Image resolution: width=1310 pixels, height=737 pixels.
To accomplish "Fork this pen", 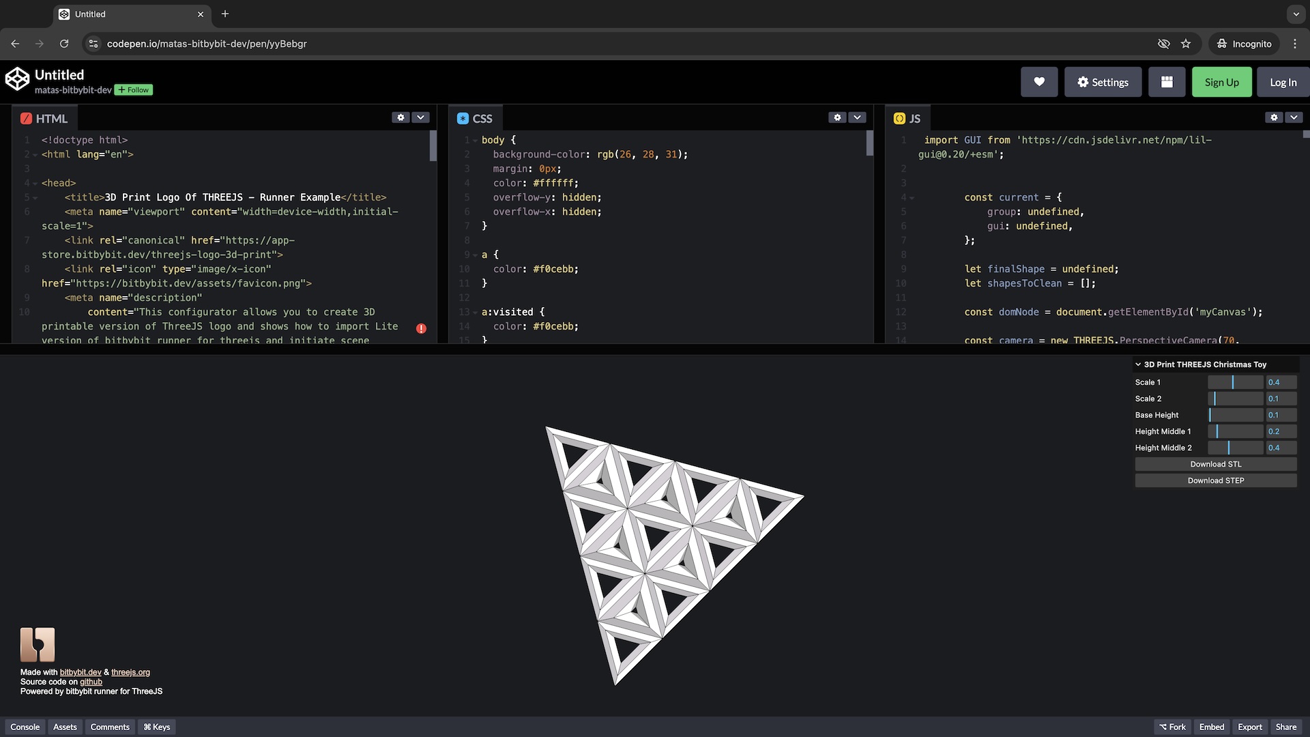I will point(1172,727).
